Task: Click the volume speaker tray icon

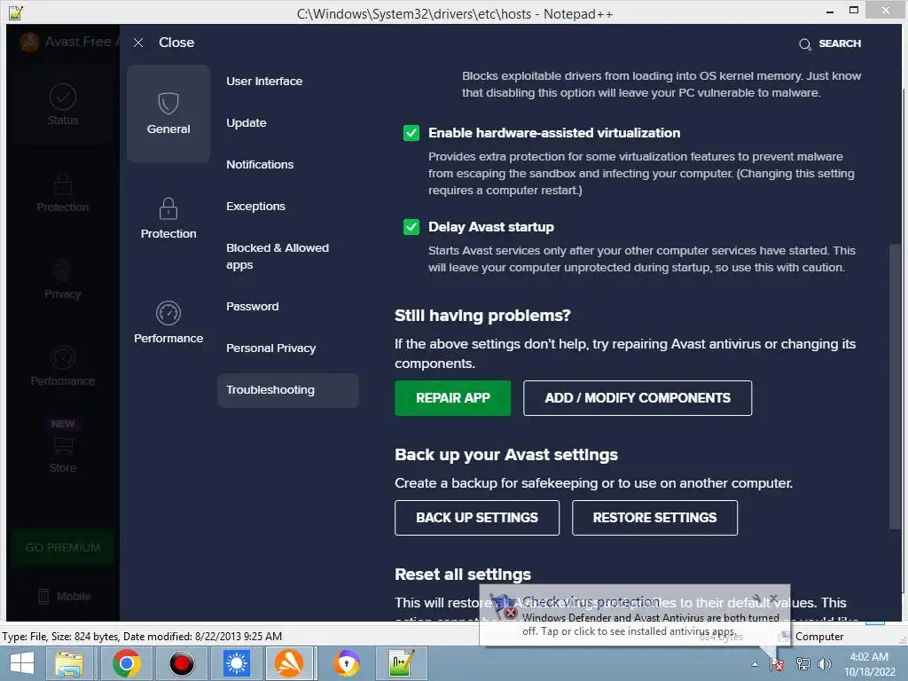Action: 824,664
